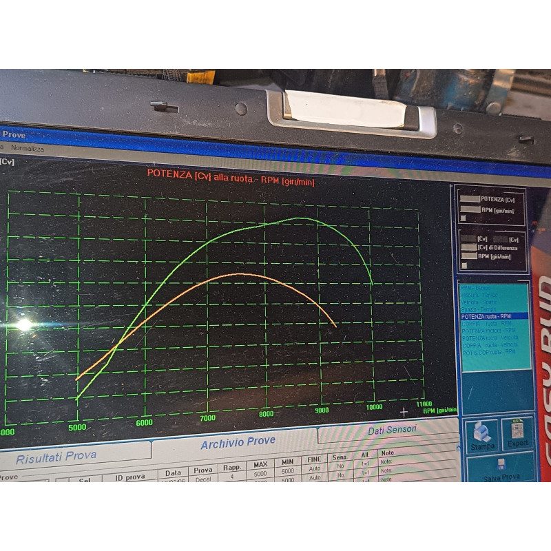The width and height of the screenshot is (551, 551).
Task: Click the MAX column header in test table
Action: [x=260, y=464]
